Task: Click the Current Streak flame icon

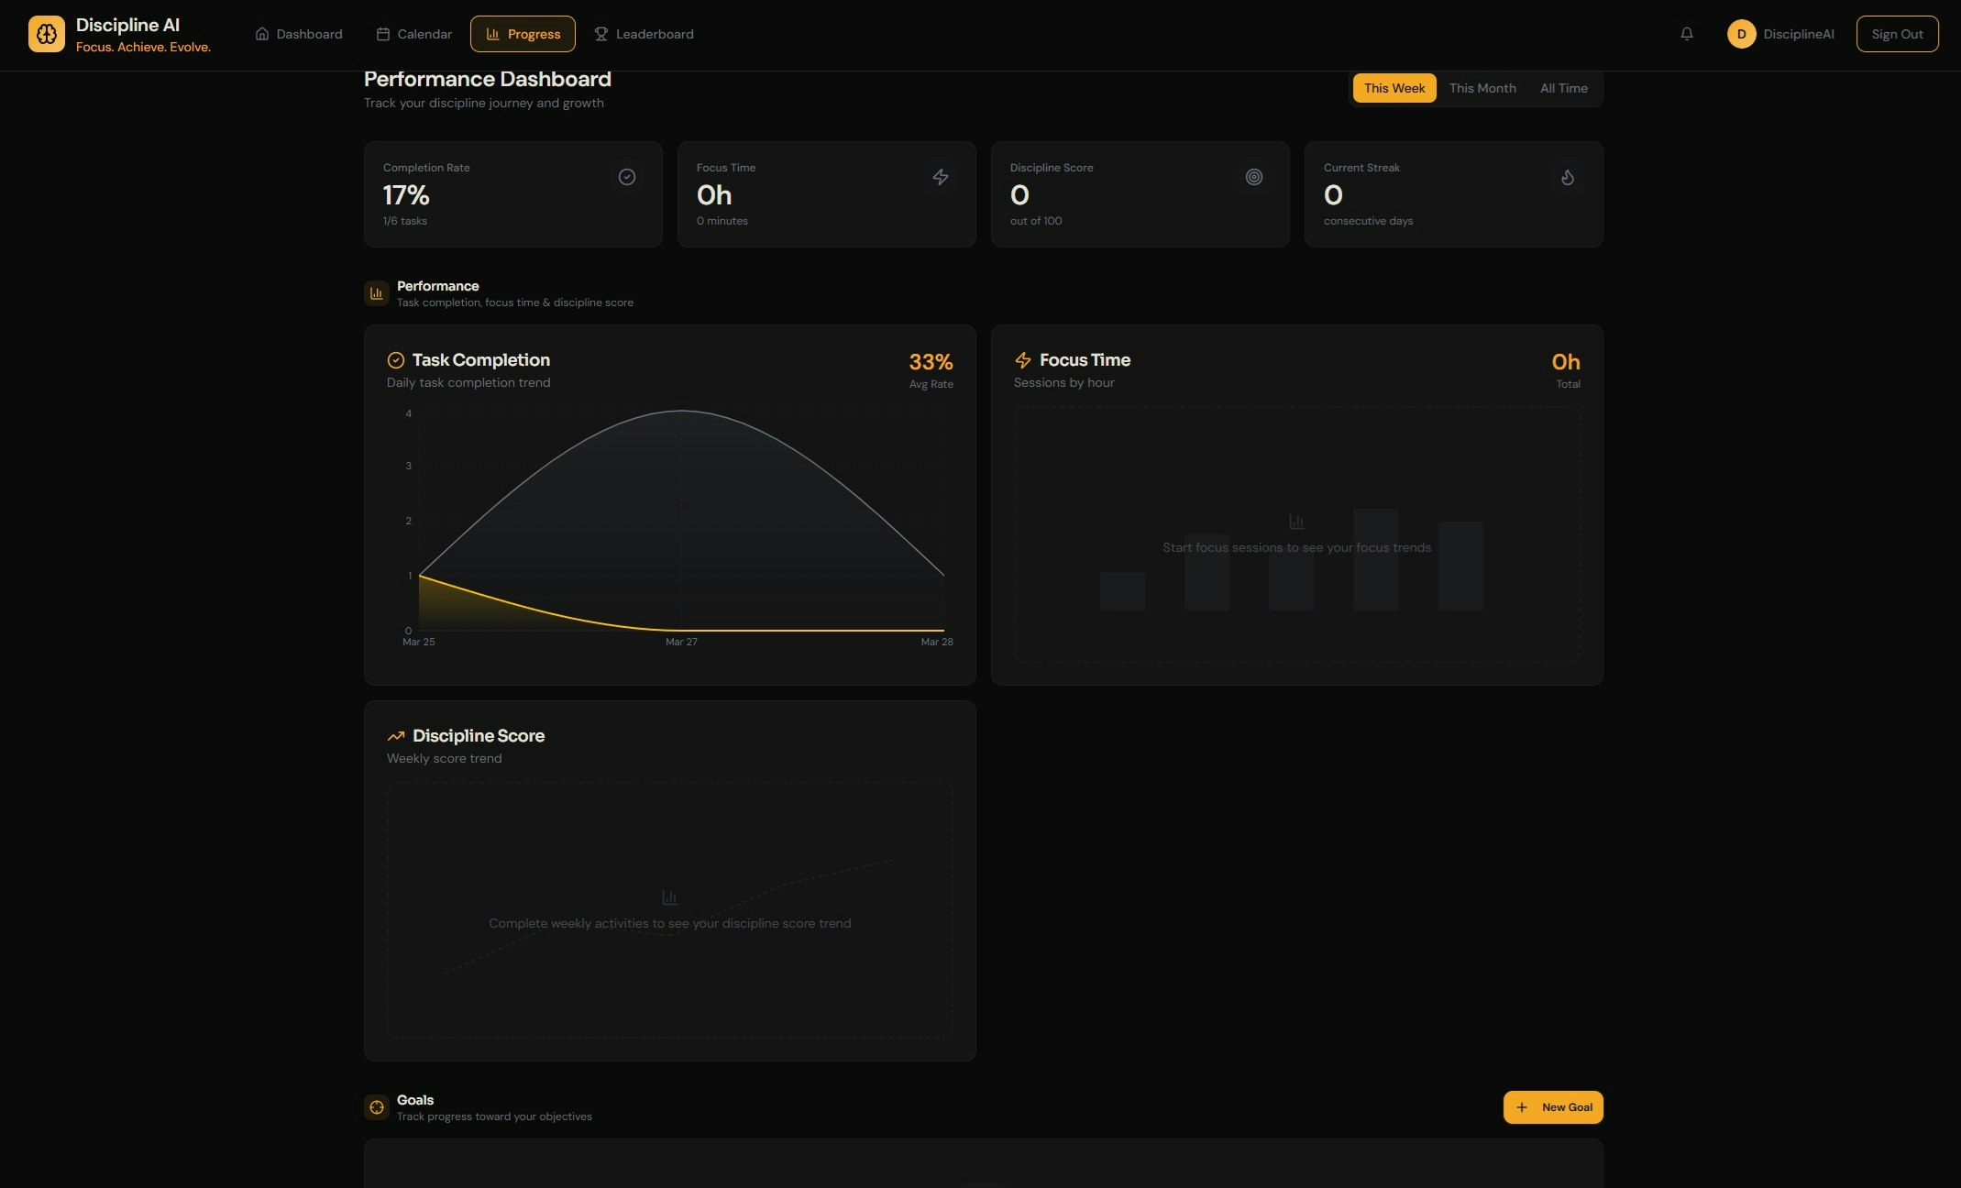Action: (1568, 177)
